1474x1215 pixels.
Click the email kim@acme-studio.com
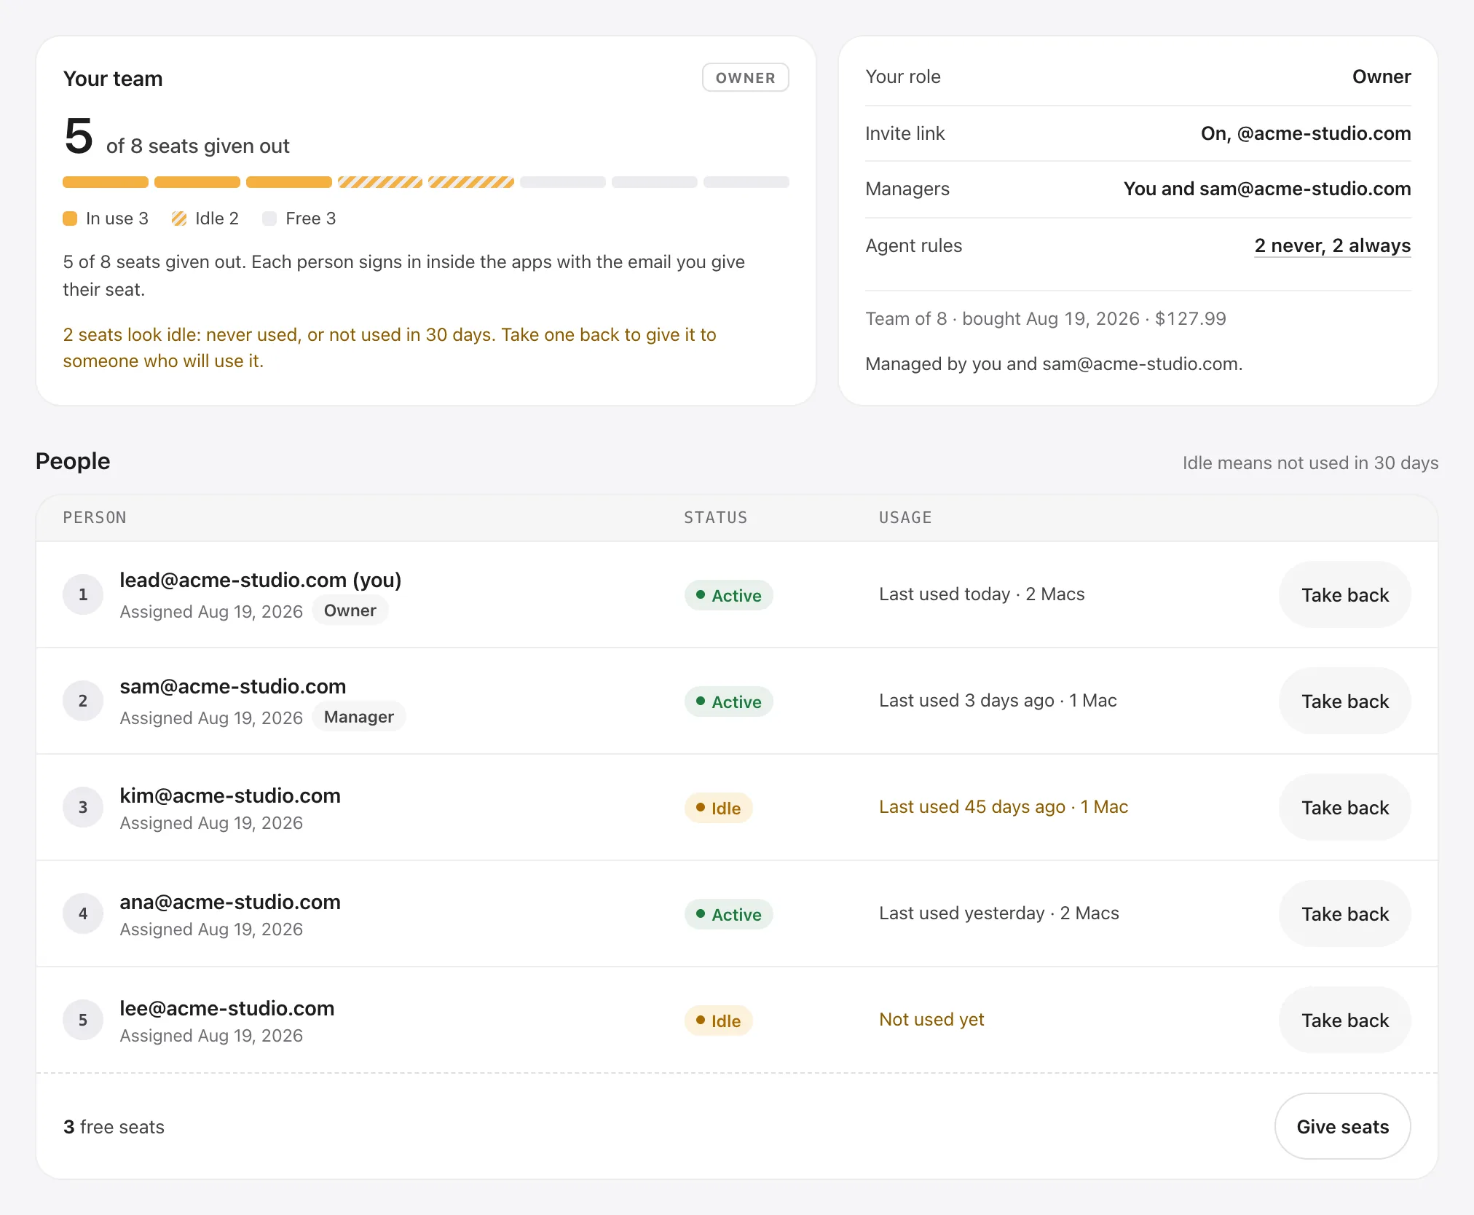230,795
